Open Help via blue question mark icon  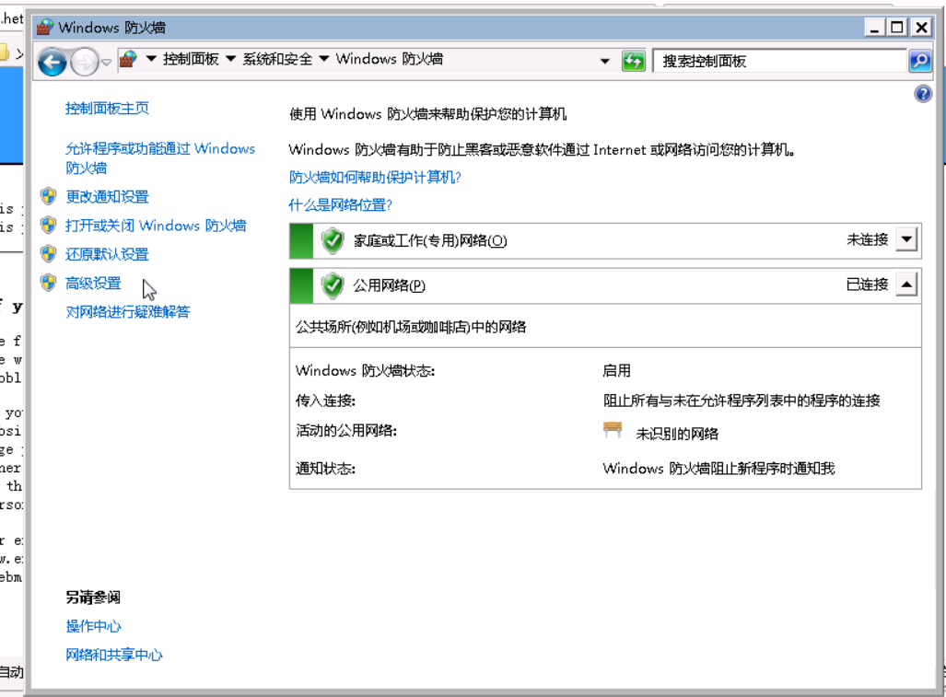[923, 94]
